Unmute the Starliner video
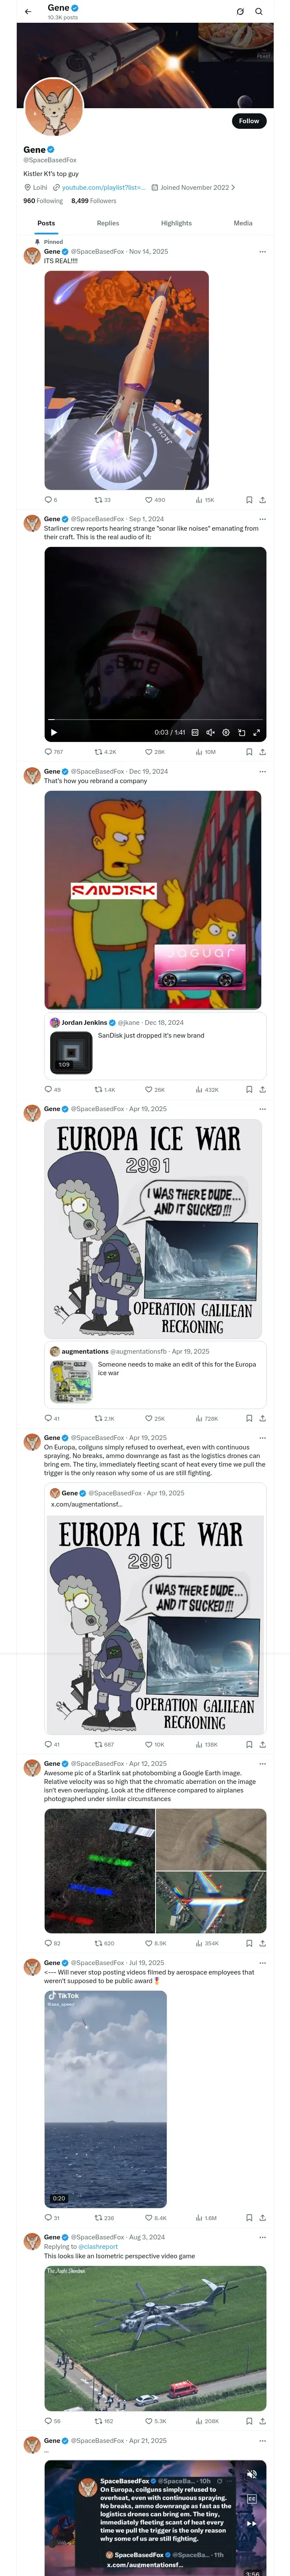Screen dimensions: 290x2576 tap(210, 732)
